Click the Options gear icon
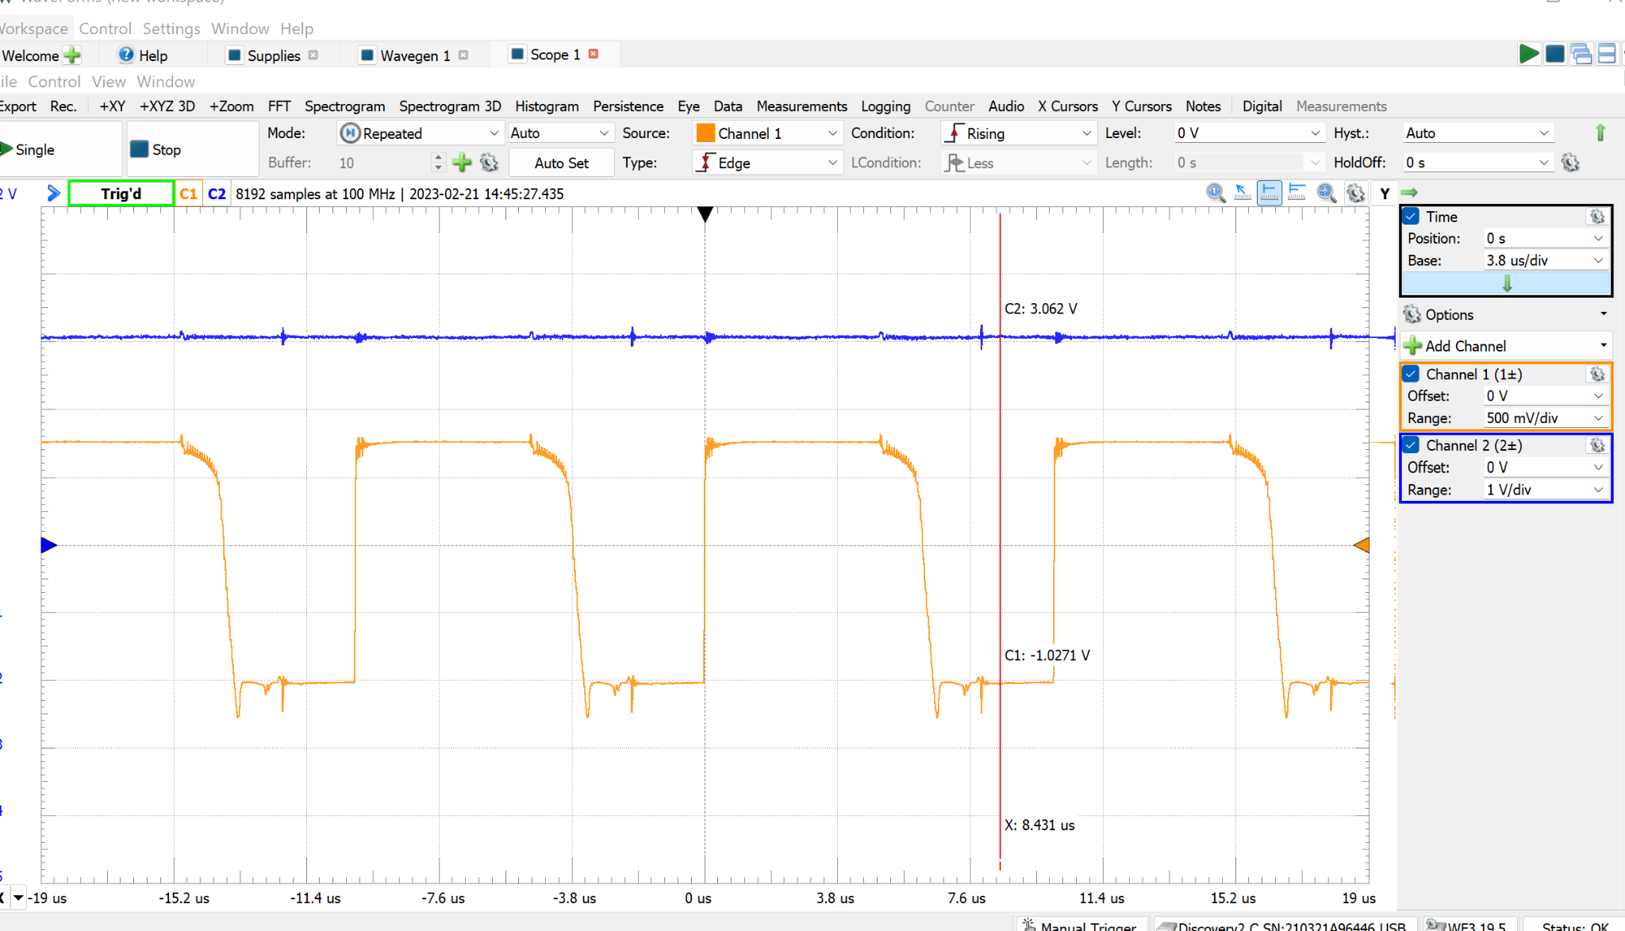The height and width of the screenshot is (931, 1625). coord(1412,314)
